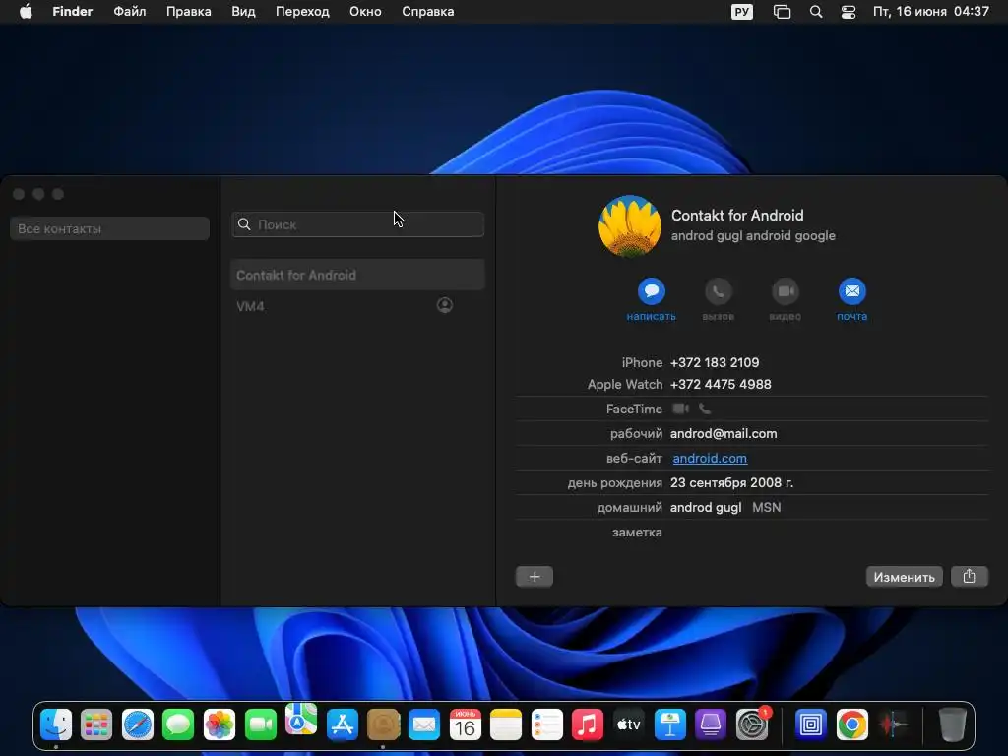Click the день рождения label
Viewport: 1008px width, 756px height.
[x=614, y=482]
